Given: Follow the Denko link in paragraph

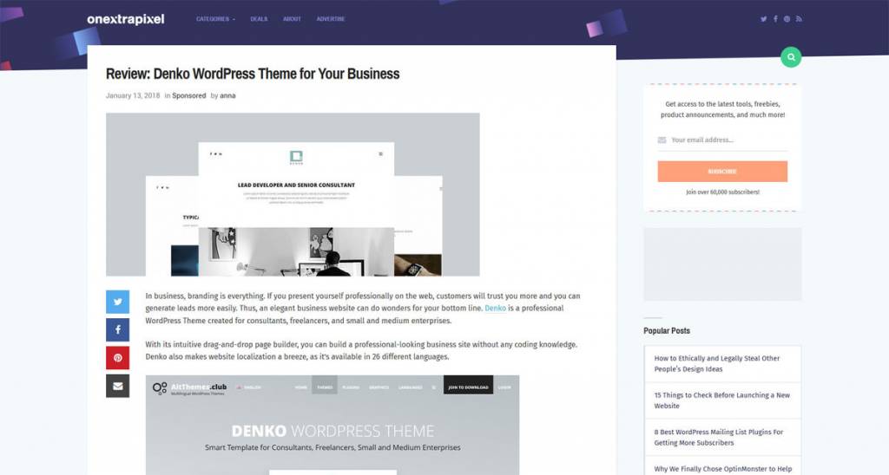Looking at the screenshot, I should pyautogui.click(x=495, y=308).
